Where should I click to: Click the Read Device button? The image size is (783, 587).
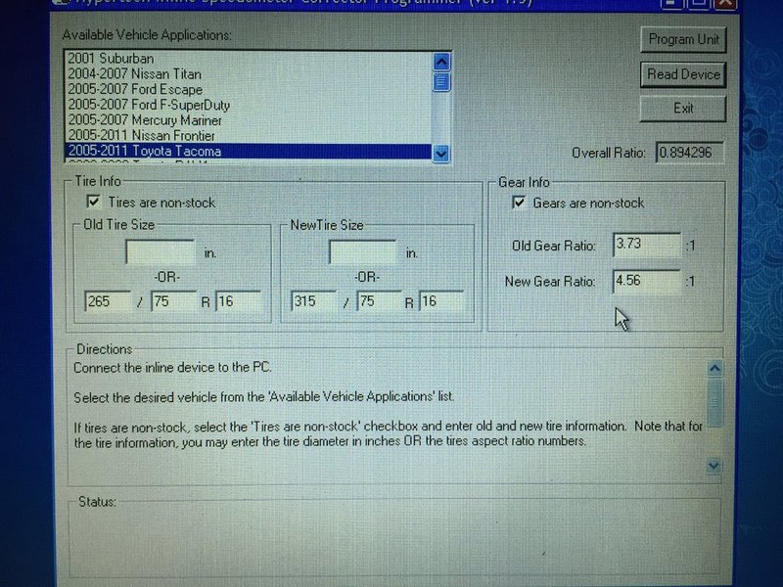point(683,75)
